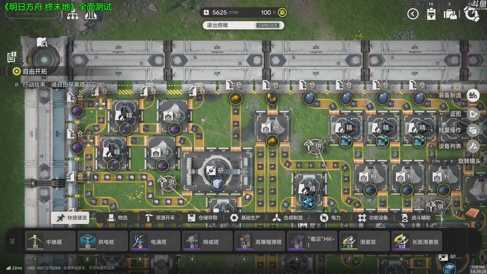Select the 供 power pylon right of gold belts

[315, 146]
